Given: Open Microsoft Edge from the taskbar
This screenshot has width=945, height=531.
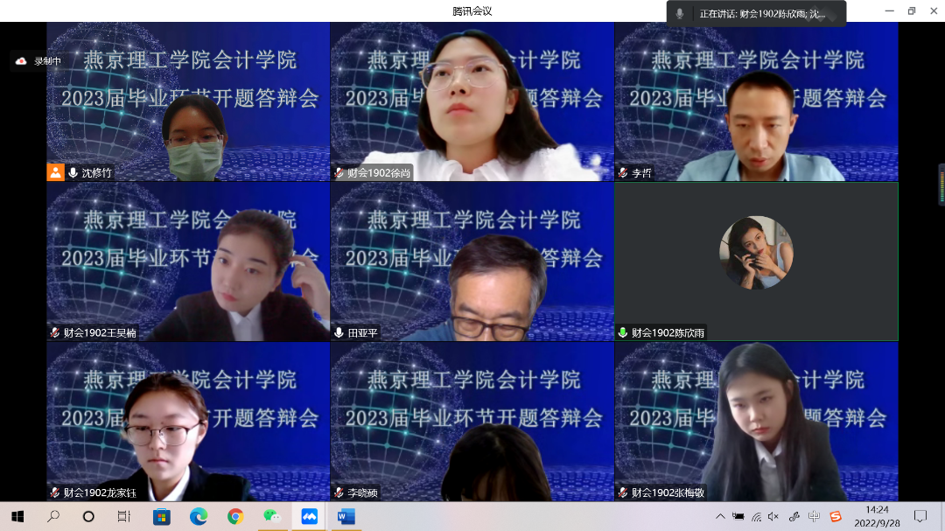Looking at the screenshot, I should click(x=199, y=516).
